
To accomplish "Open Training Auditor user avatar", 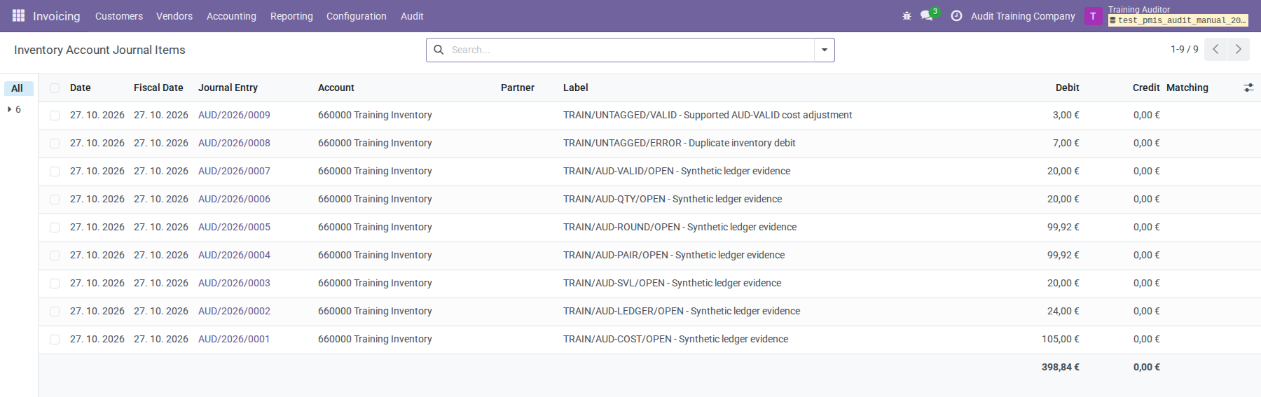I will [1093, 15].
